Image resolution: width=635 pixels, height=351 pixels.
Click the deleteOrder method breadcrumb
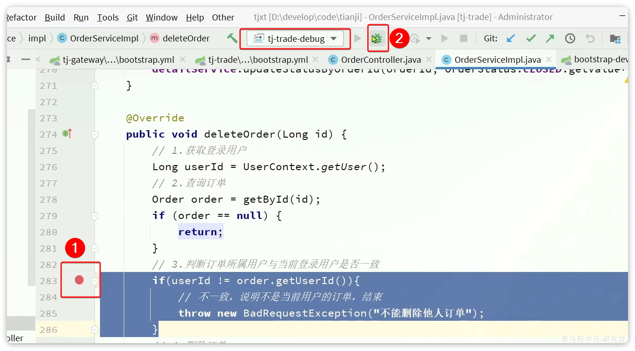pyautogui.click(x=180, y=39)
